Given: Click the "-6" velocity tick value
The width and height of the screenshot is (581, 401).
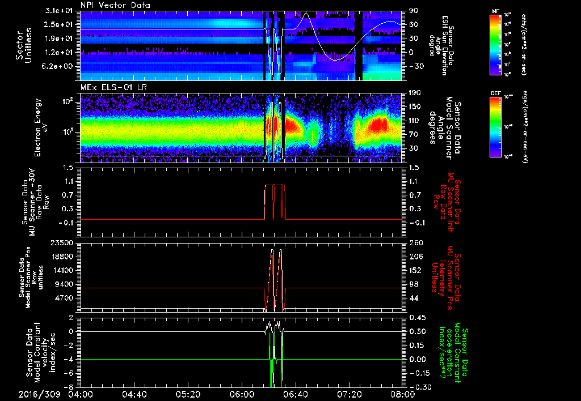Looking at the screenshot, I should [x=68, y=374].
